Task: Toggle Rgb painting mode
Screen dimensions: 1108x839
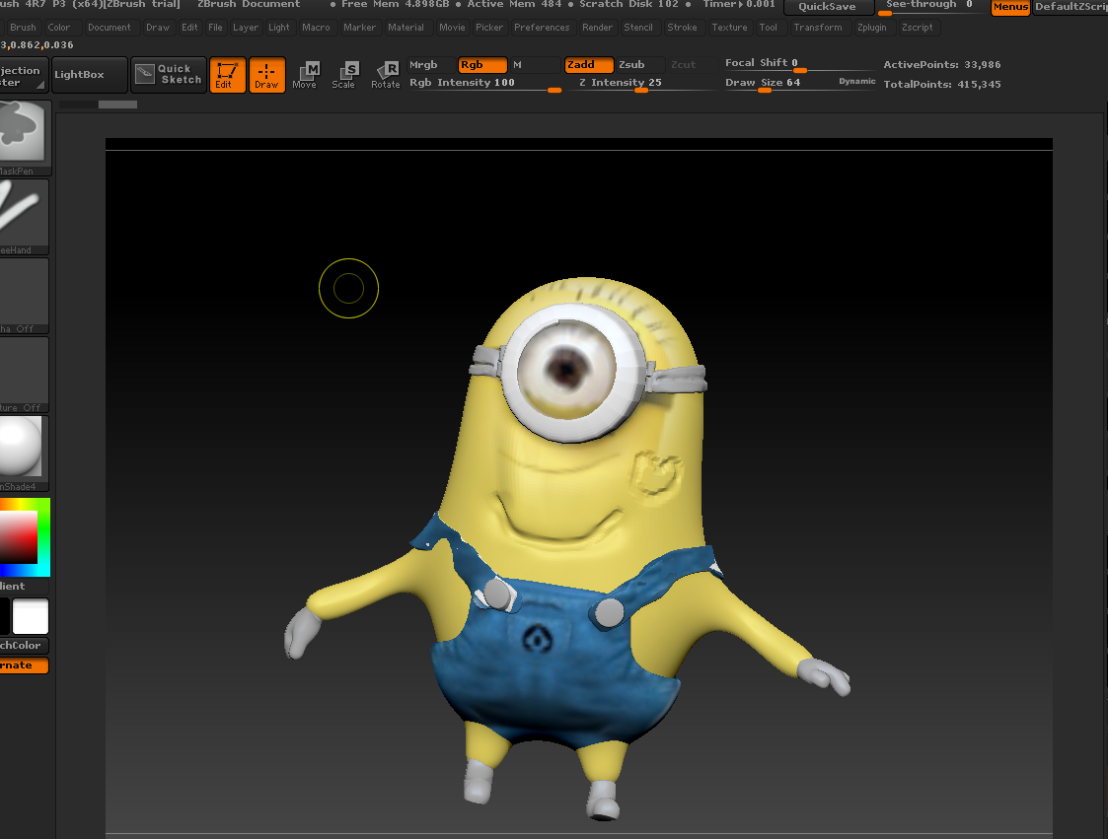Action: tap(482, 65)
